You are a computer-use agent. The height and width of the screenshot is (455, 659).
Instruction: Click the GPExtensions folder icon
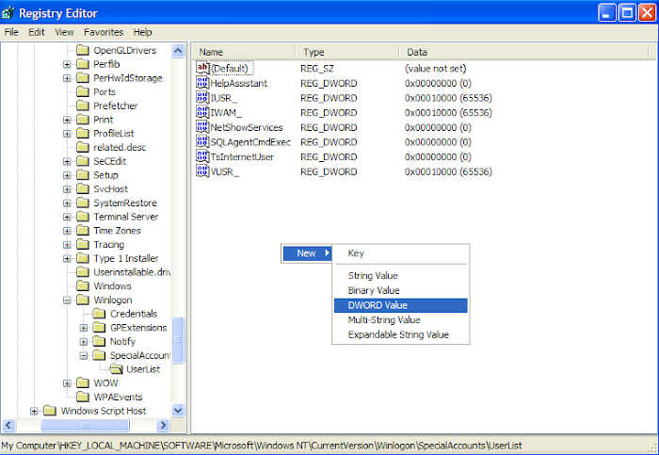coord(99,328)
